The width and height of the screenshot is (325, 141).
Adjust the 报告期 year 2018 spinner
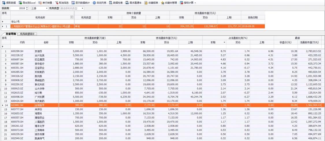[x=27, y=8]
